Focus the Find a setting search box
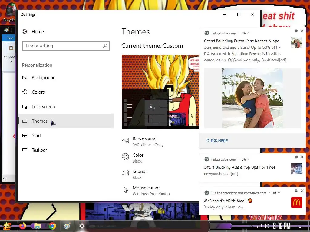 point(66,46)
